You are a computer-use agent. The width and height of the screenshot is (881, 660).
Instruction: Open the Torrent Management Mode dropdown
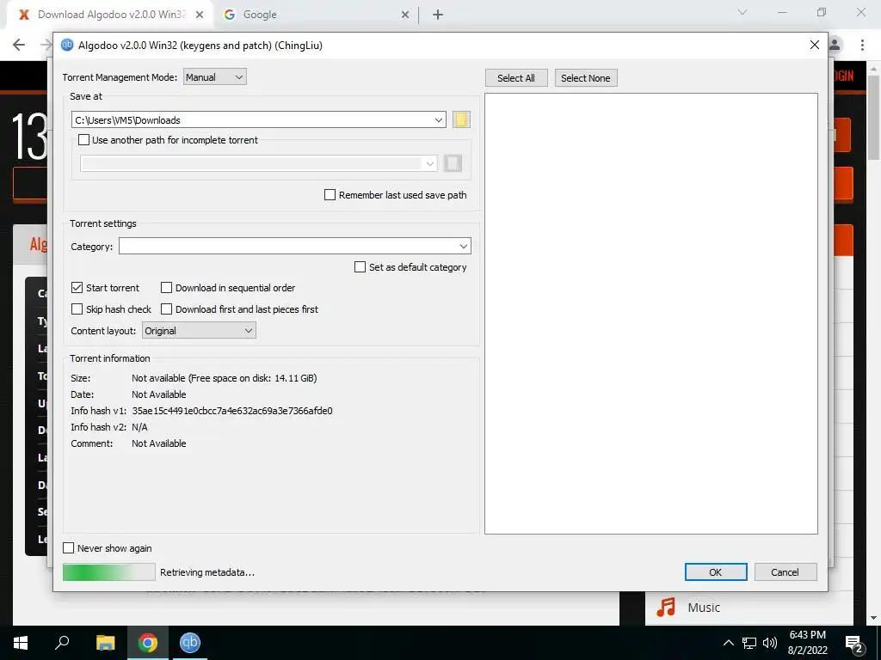point(214,77)
